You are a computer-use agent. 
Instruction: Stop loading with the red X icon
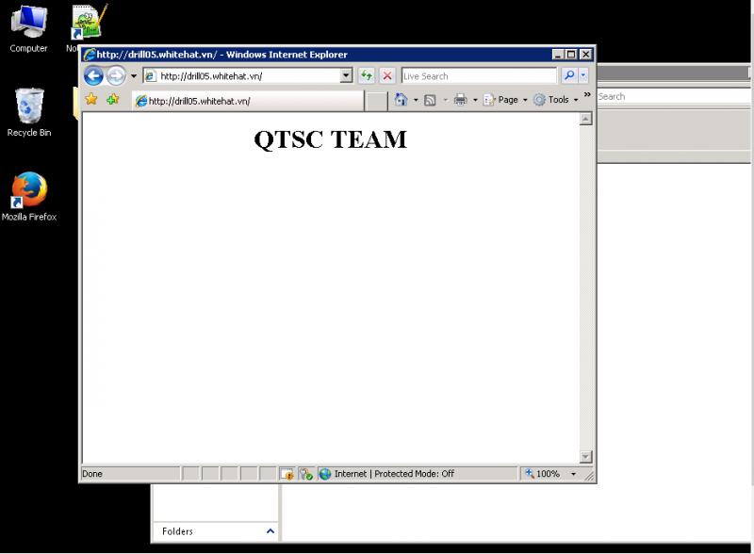click(387, 75)
